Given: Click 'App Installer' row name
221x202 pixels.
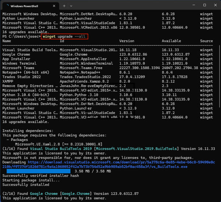Looking at the screenshot, I should (x=16, y=59).
